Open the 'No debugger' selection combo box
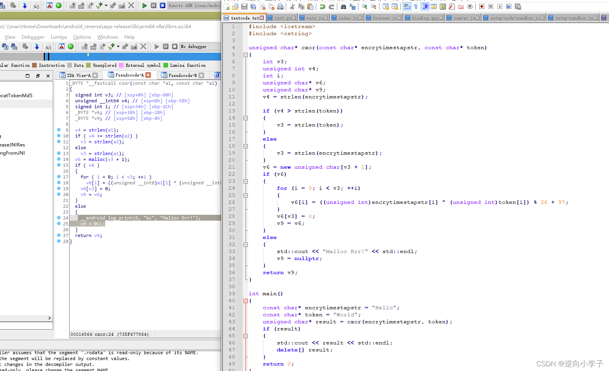Image resolution: width=609 pixels, height=371 pixels. 200,46
